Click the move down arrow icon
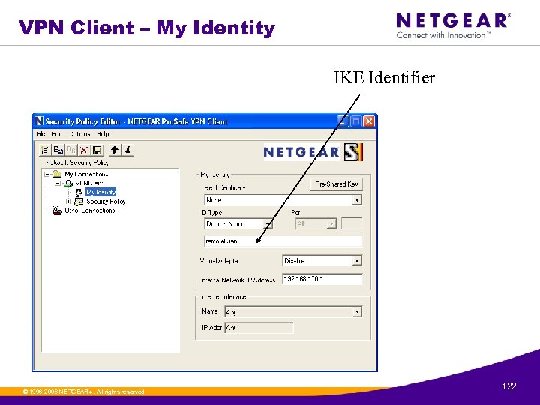 (x=127, y=150)
